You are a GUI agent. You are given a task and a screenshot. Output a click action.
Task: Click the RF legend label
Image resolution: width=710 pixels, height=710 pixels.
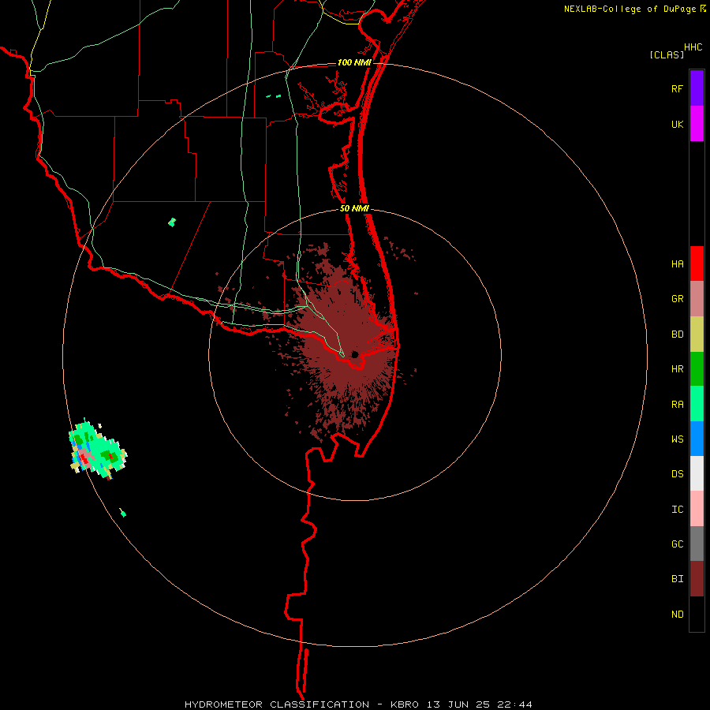pos(677,88)
